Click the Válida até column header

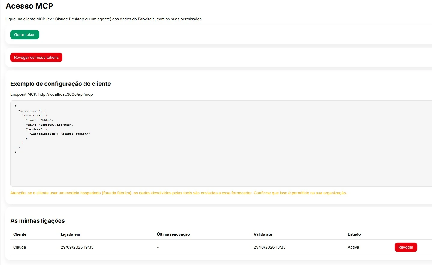tap(263, 234)
